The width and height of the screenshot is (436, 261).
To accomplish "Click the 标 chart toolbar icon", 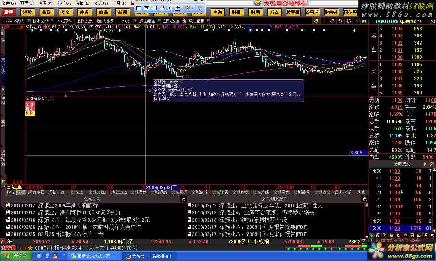I will pos(316,21).
